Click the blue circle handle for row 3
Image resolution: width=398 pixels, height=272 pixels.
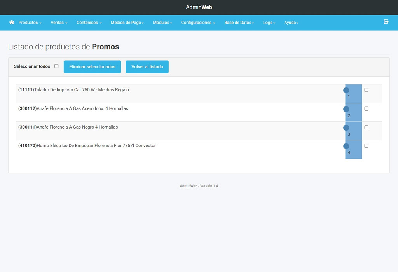(x=346, y=128)
